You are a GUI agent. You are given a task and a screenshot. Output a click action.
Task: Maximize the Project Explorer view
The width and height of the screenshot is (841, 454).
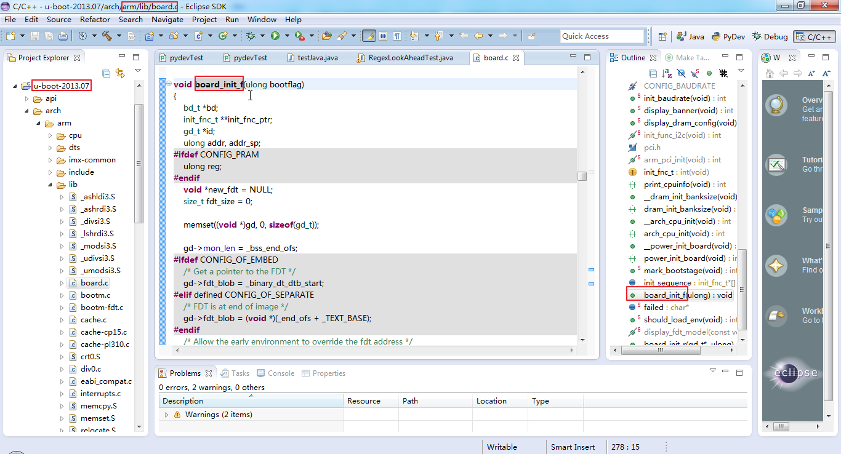[x=137, y=57]
